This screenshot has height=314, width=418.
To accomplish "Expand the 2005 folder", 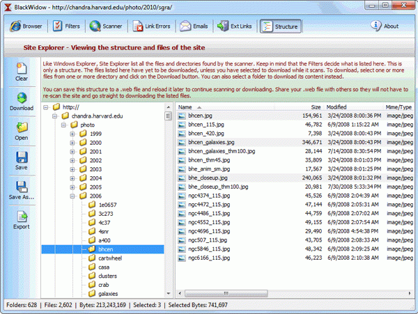I will click(72, 187).
